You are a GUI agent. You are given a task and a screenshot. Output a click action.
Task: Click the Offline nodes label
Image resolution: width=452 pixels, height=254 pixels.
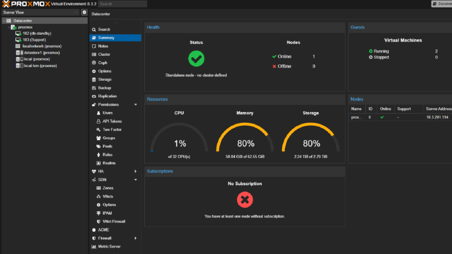point(284,66)
